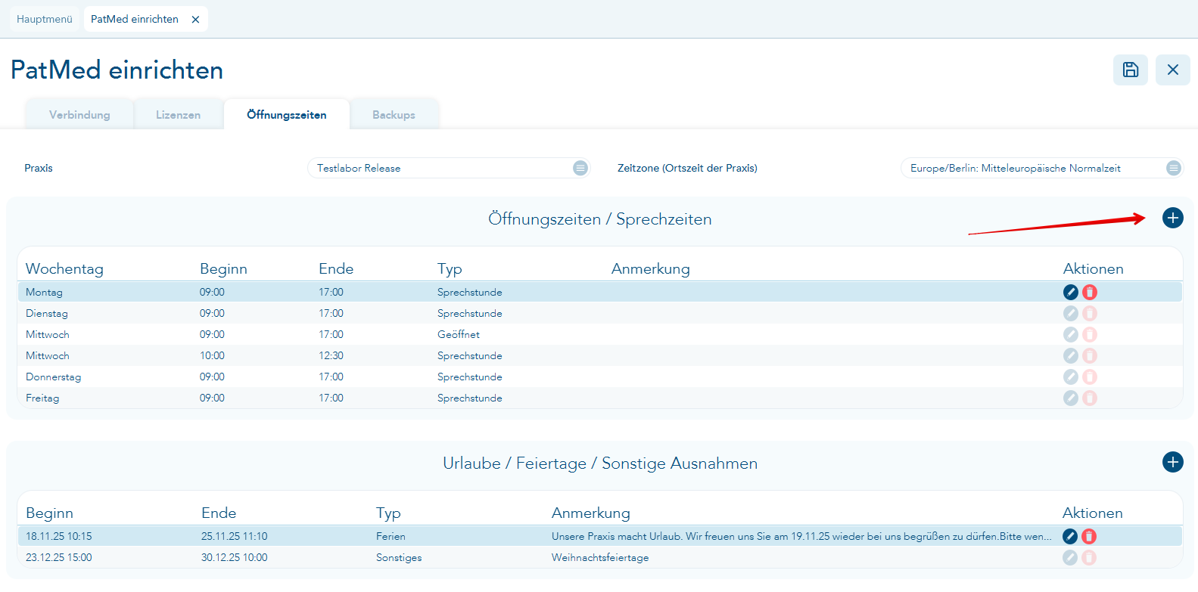This screenshot has width=1198, height=592.
Task: Click the Ferien type cell
Action: pos(391,536)
